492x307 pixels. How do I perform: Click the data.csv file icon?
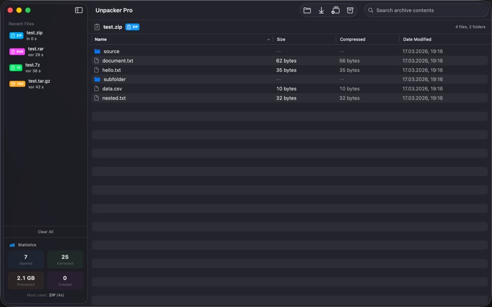point(97,88)
